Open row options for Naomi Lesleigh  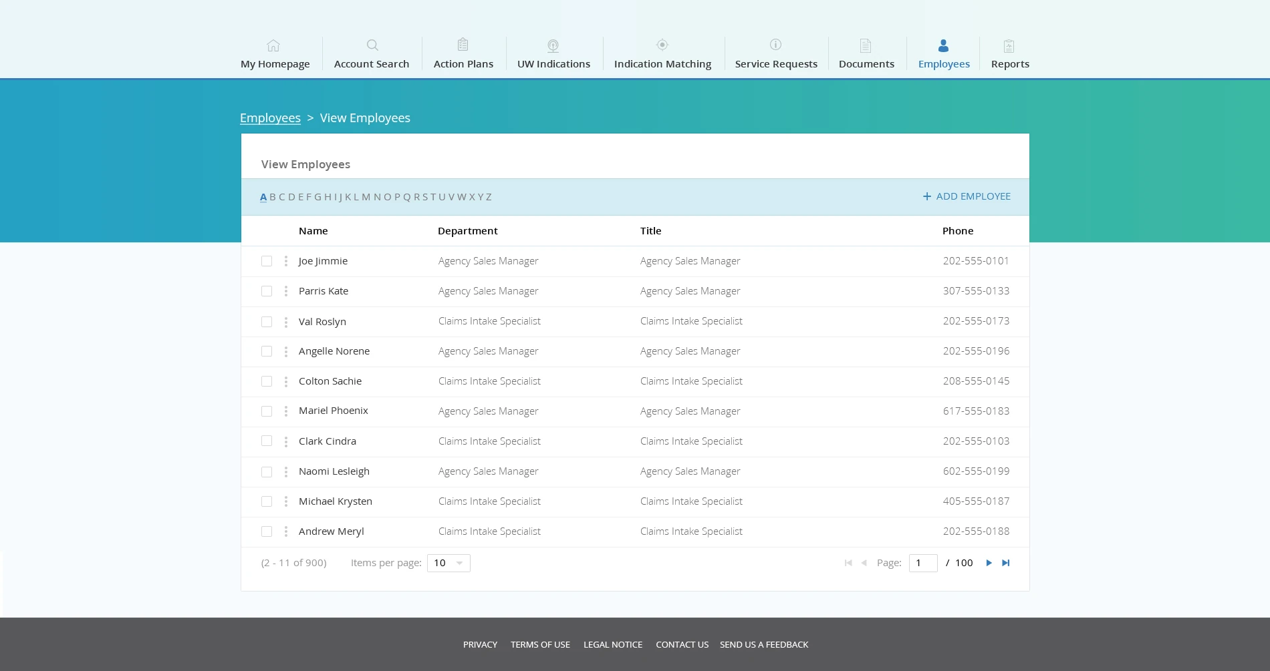(x=286, y=472)
